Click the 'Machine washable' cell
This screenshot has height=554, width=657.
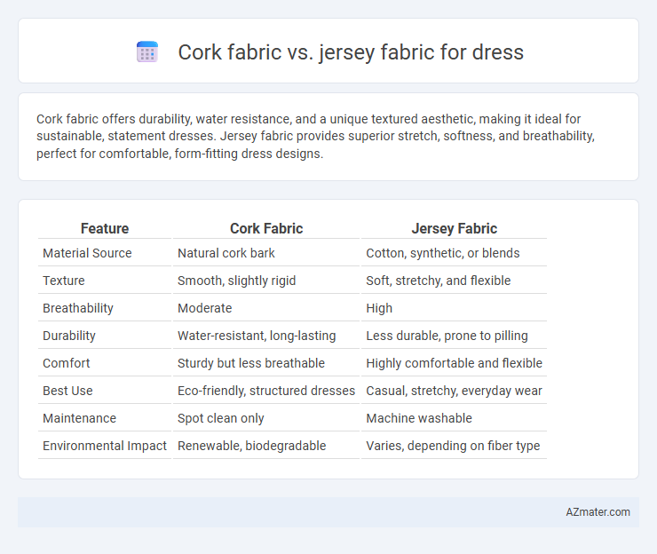(419, 418)
